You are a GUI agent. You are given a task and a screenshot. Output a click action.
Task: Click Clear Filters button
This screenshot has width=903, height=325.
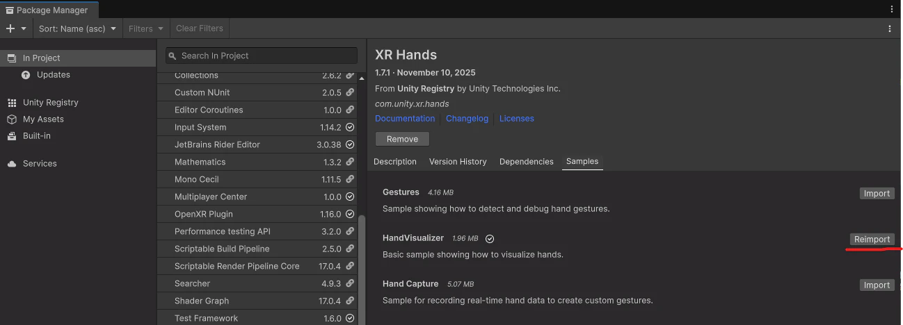(x=200, y=28)
